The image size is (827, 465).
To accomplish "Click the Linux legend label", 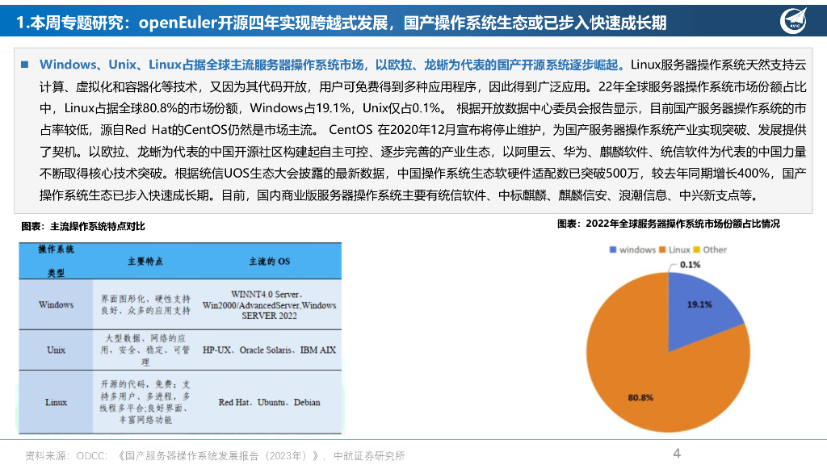I will (x=679, y=249).
